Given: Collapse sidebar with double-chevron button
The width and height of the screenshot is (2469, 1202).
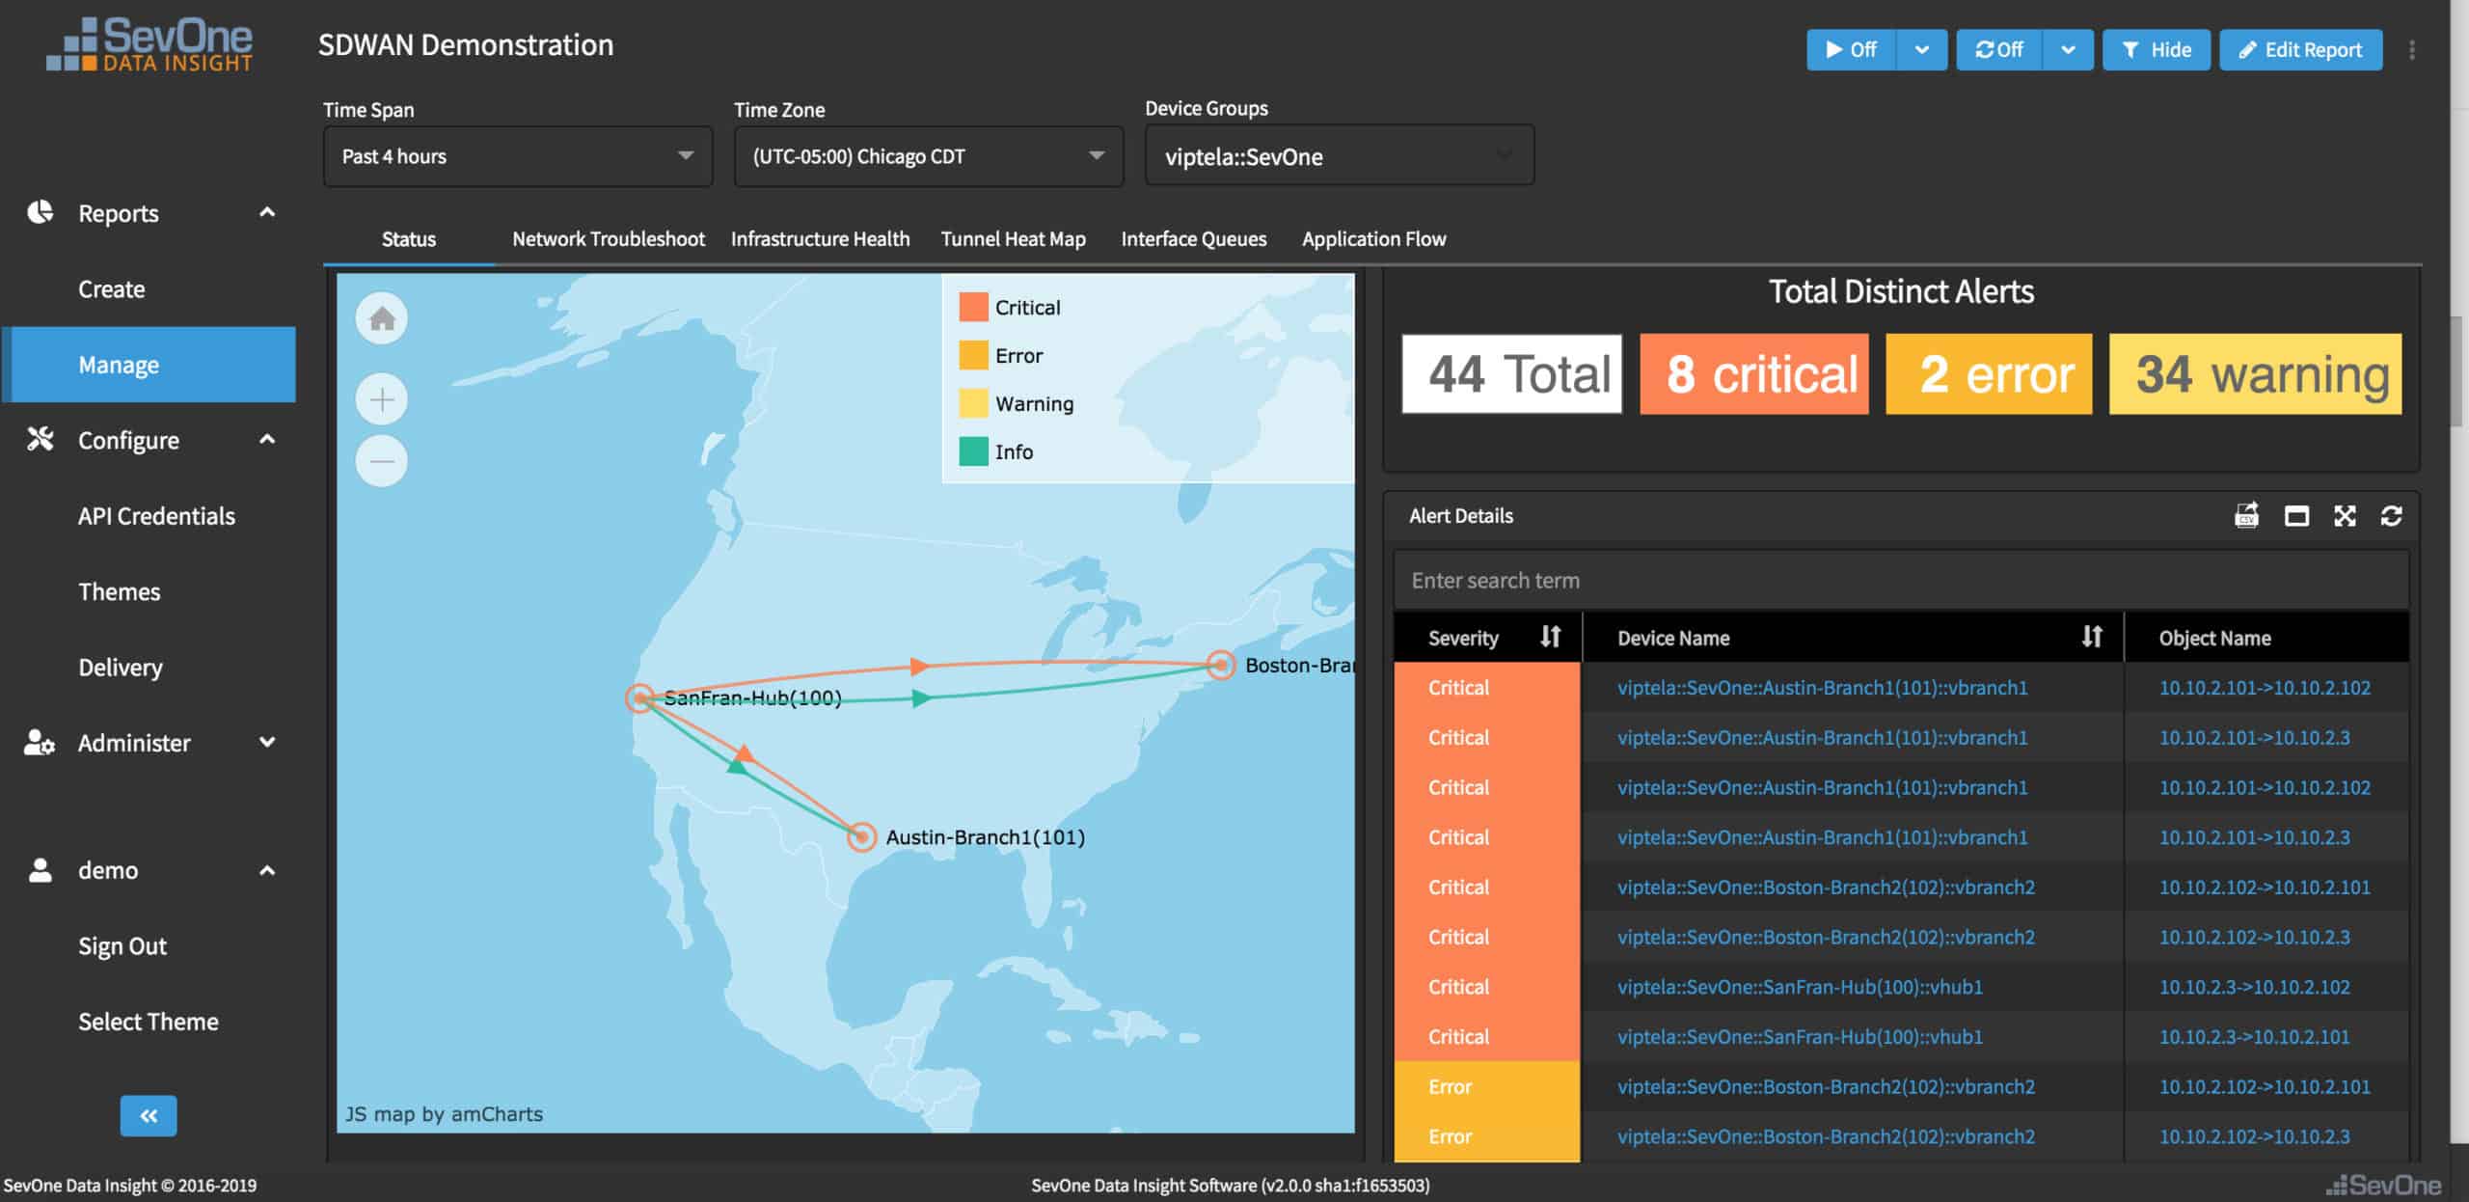Looking at the screenshot, I should (x=149, y=1116).
